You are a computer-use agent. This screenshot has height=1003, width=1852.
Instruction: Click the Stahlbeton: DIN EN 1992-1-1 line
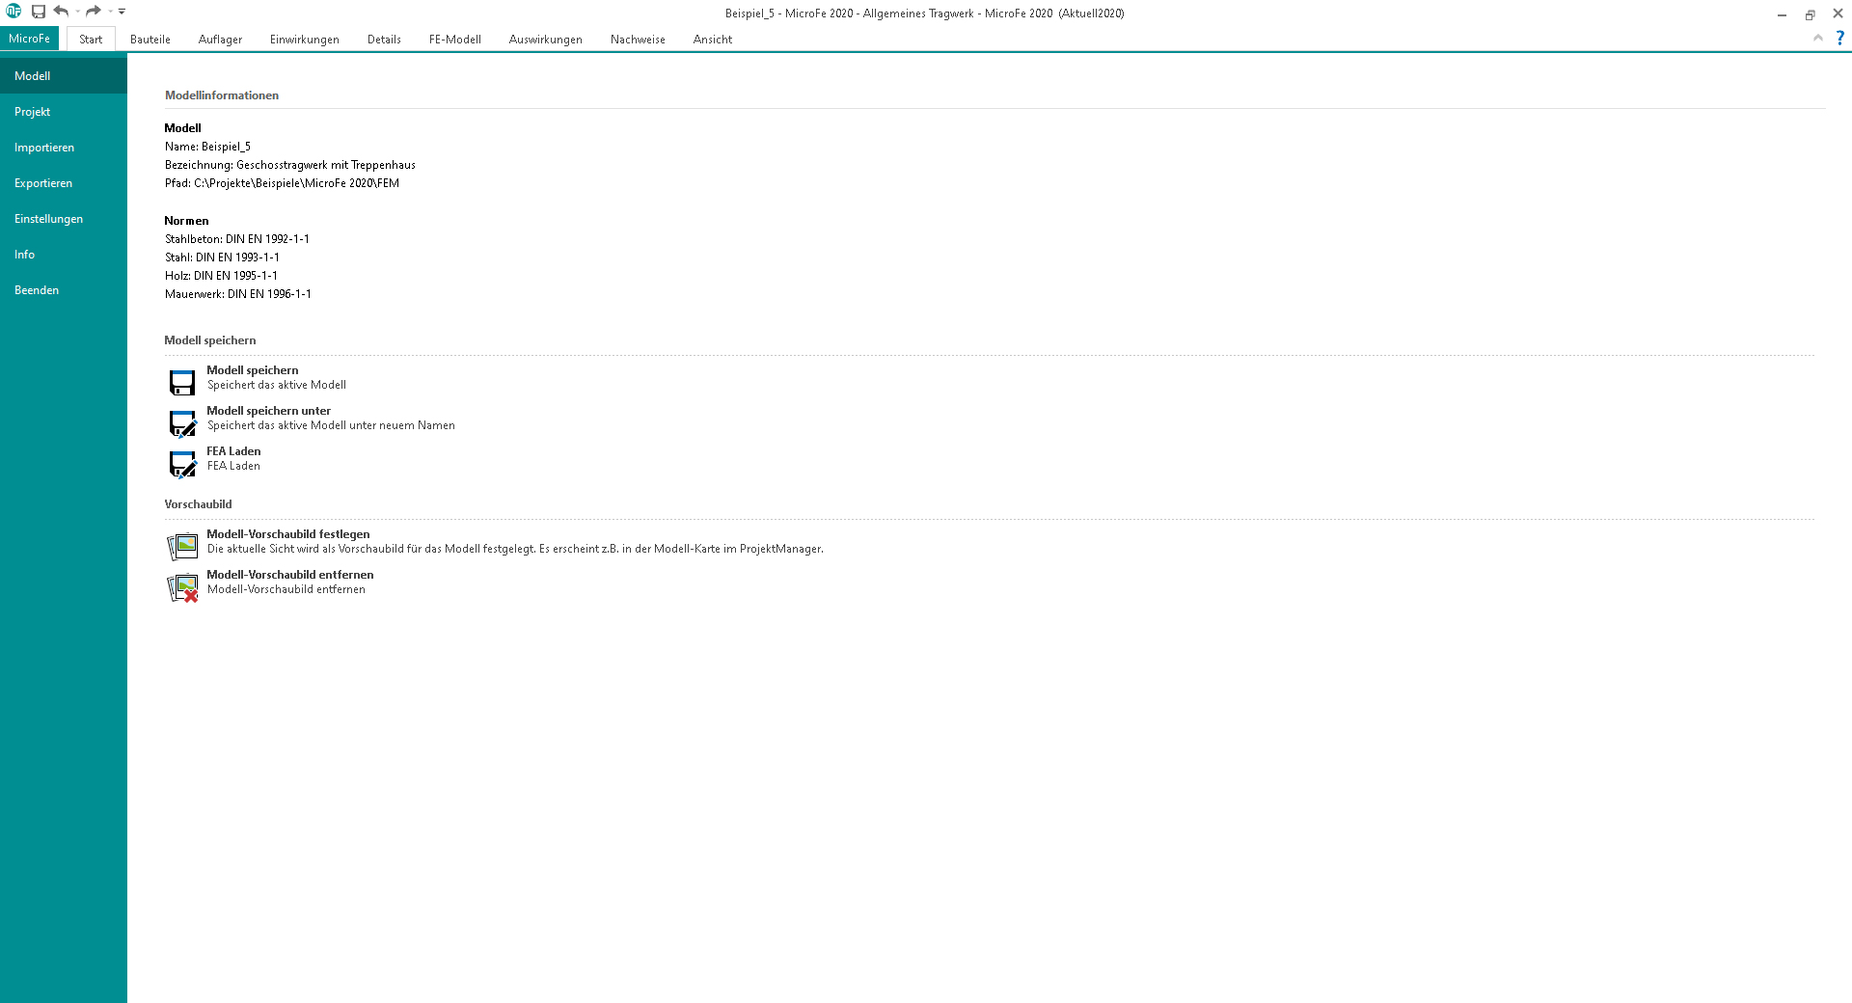(x=237, y=239)
